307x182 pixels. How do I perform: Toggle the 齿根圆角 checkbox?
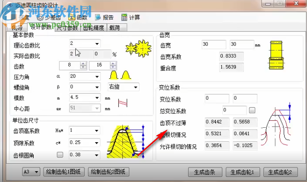click(x=60, y=155)
